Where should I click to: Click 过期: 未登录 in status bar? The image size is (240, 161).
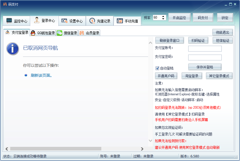(143, 156)
